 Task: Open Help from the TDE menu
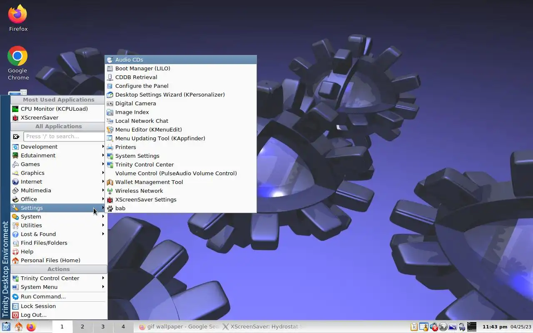click(58, 251)
